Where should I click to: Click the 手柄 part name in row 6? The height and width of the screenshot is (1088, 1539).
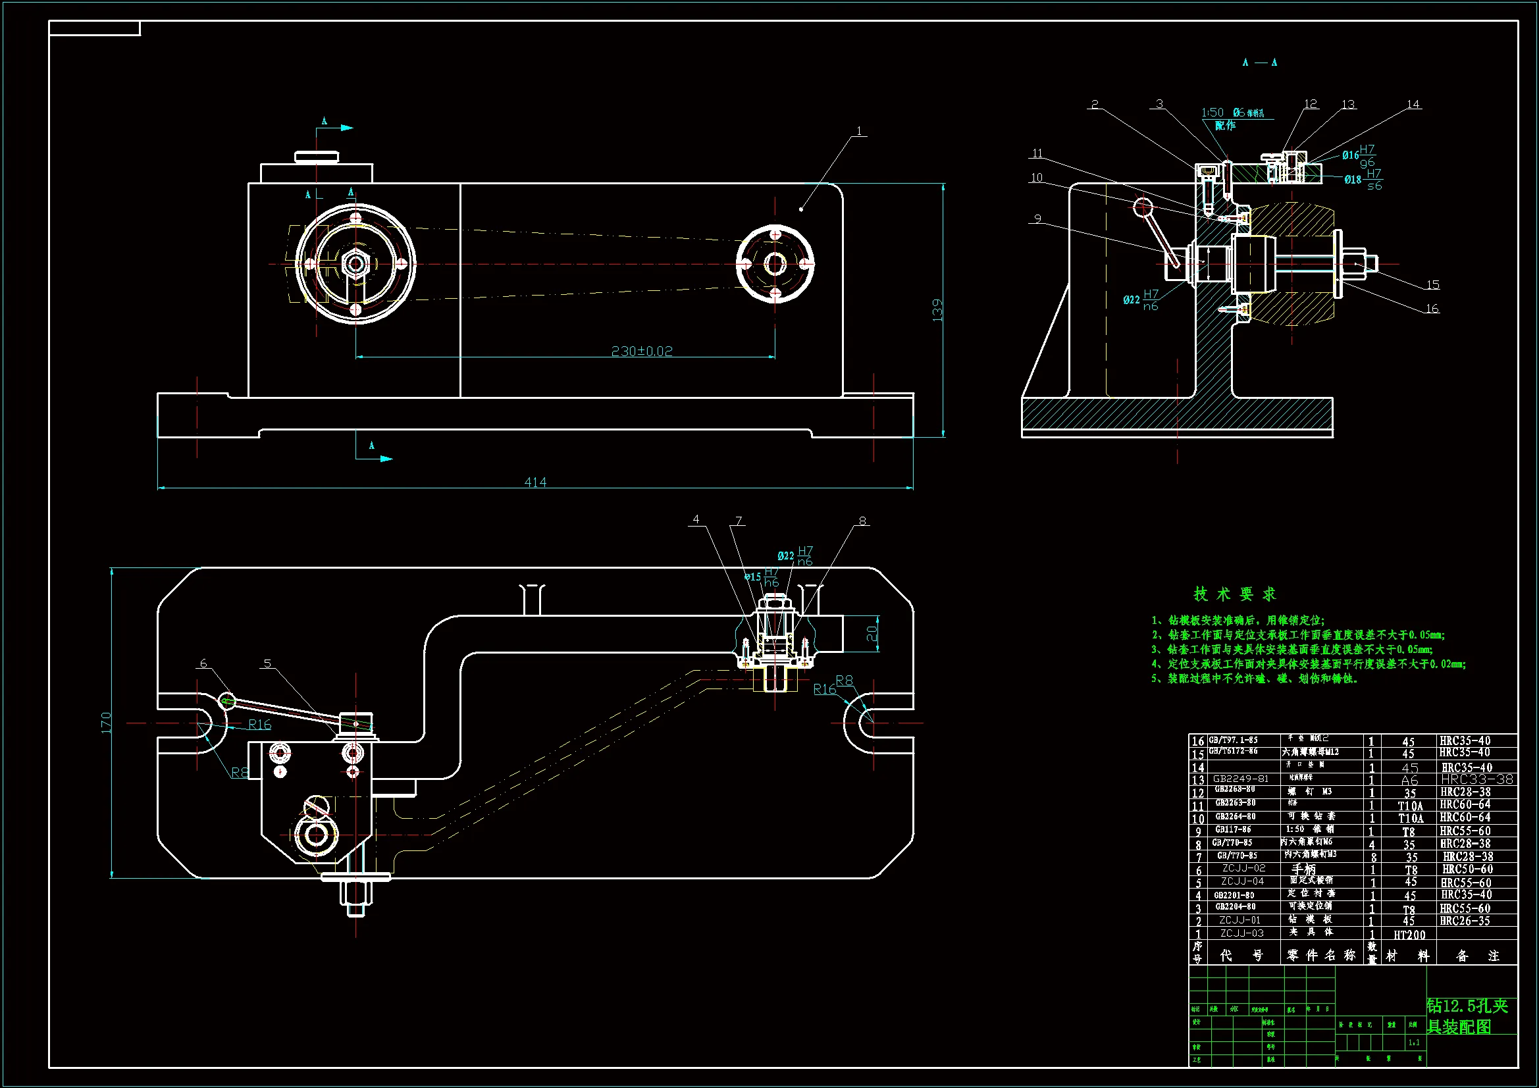[1303, 869]
